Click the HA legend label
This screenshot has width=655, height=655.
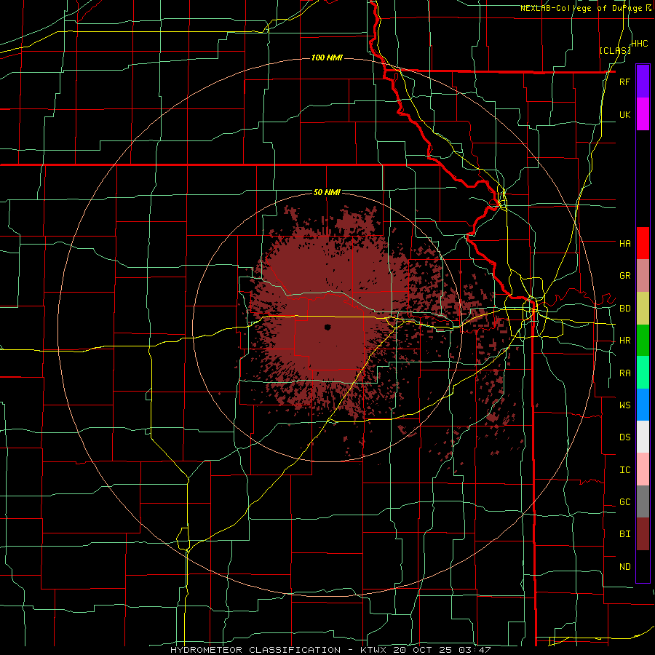pos(624,243)
